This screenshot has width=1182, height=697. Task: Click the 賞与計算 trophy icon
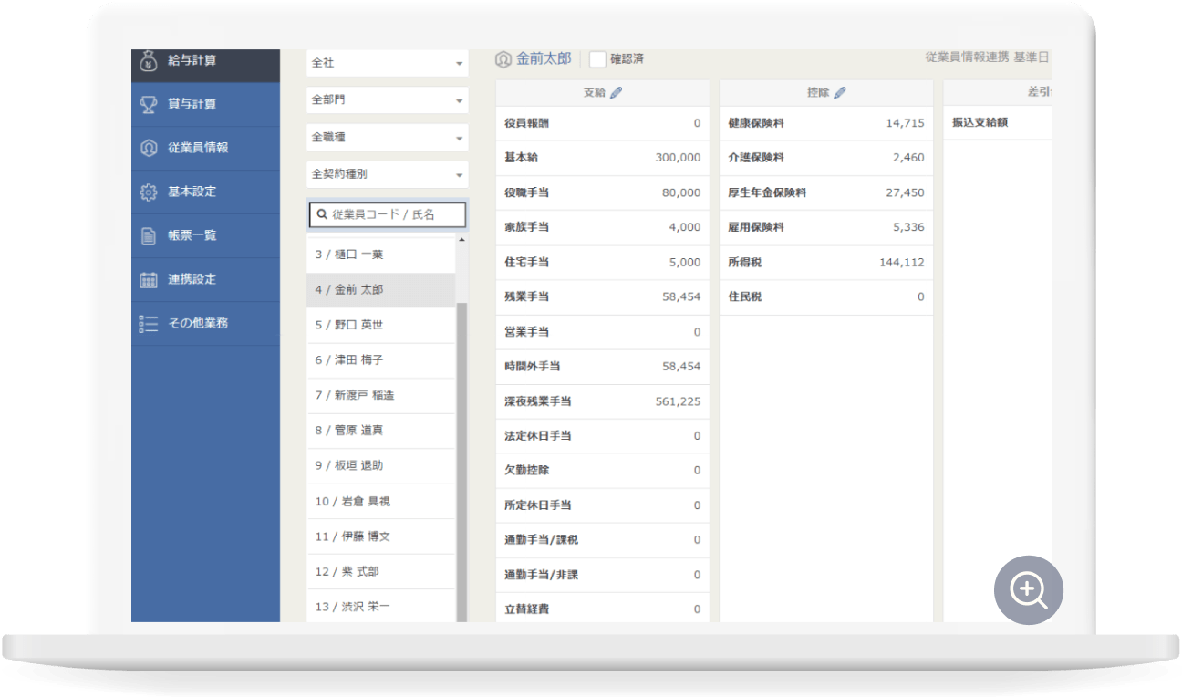149,104
